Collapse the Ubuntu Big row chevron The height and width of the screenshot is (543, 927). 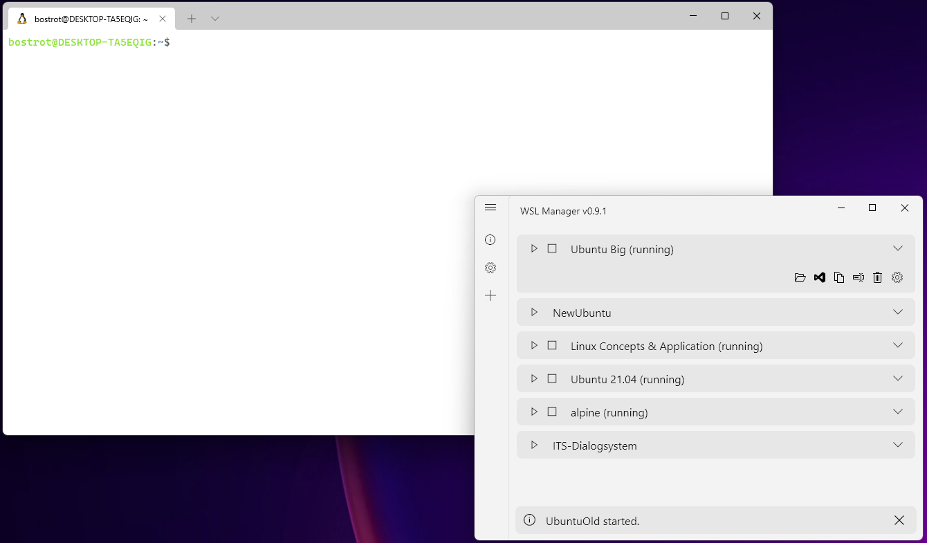point(898,248)
